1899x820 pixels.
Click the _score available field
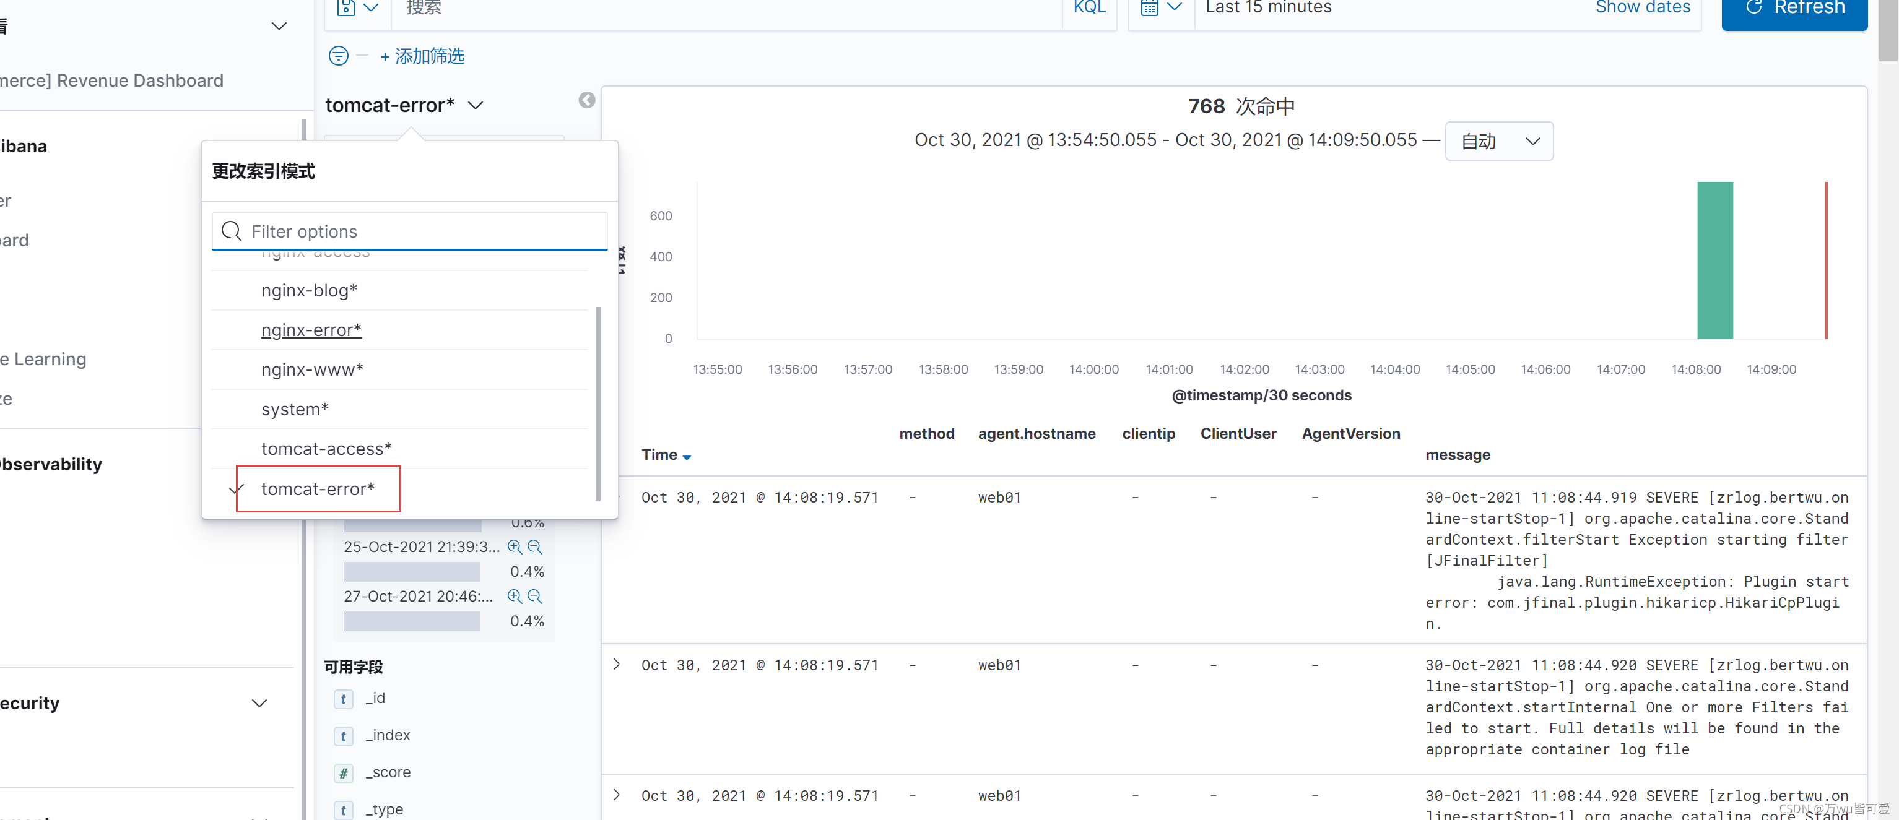click(x=388, y=772)
